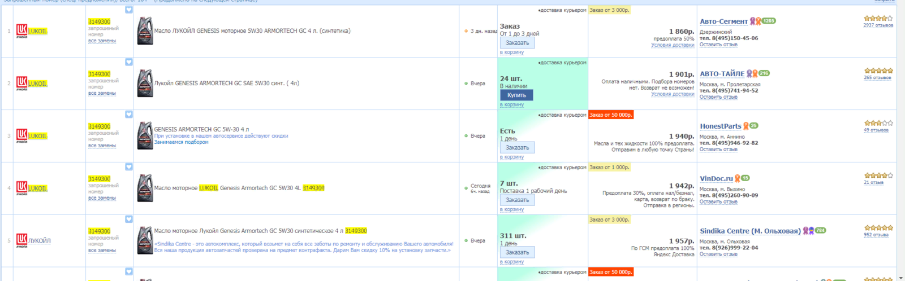Click star rating above 49 отзывов
The height and width of the screenshot is (281, 905).
pyautogui.click(x=878, y=123)
